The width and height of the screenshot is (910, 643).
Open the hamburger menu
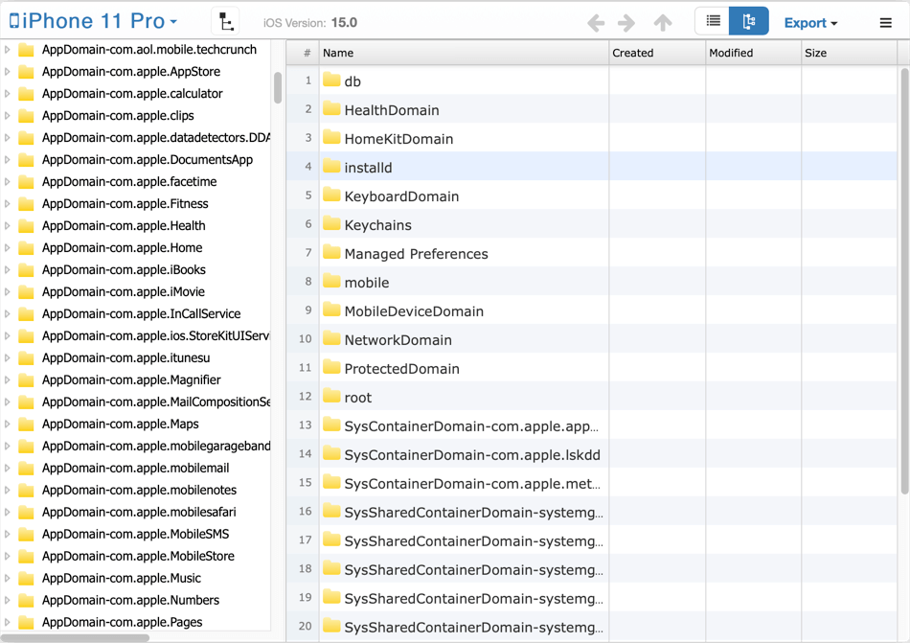coord(885,23)
